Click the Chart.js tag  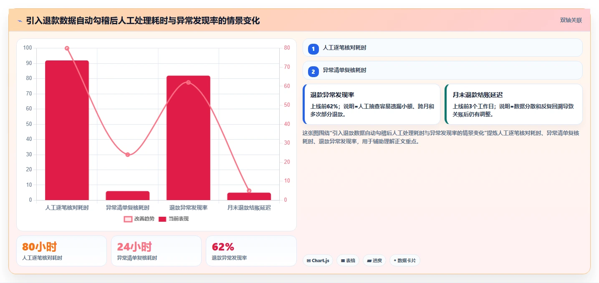pos(318,260)
